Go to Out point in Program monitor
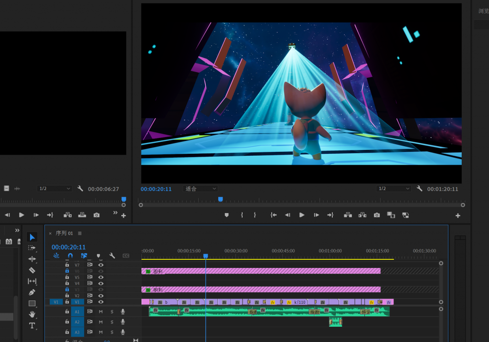 click(330, 215)
